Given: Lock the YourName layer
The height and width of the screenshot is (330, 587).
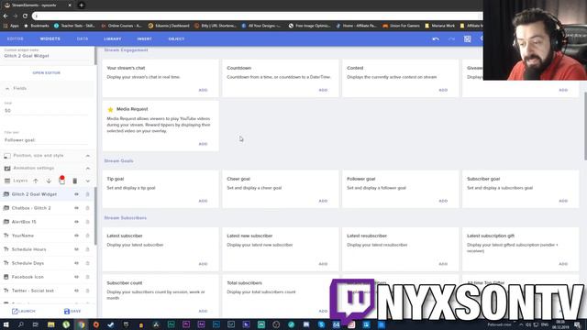Looking at the screenshot, I should point(88,236).
